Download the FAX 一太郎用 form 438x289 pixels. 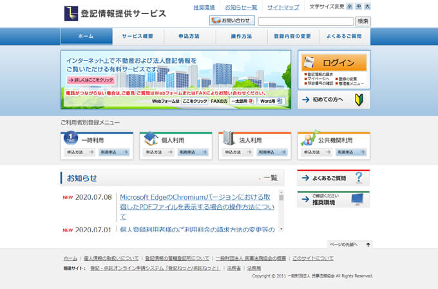coord(242,101)
